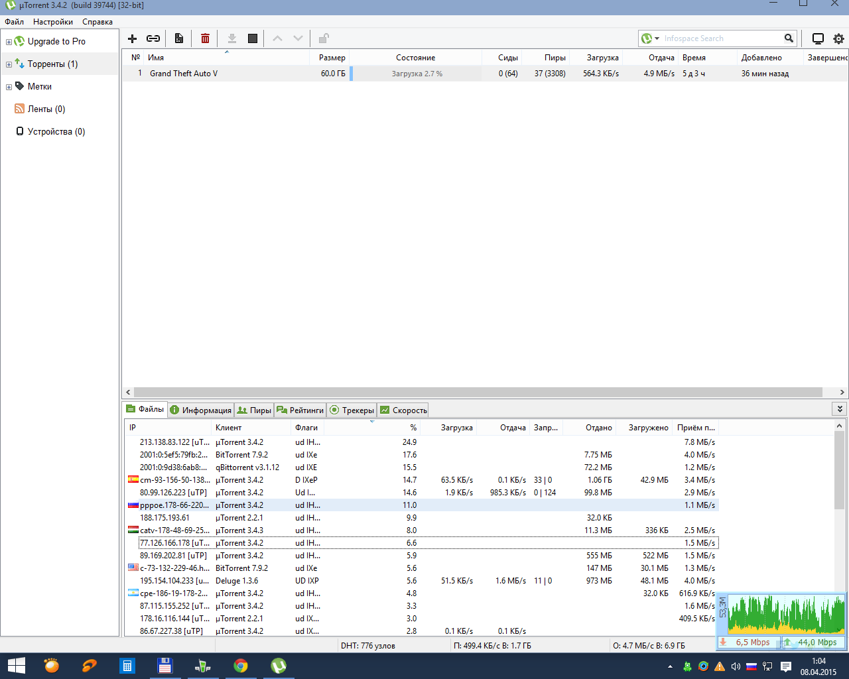Open Preferences via the gear icon

coord(839,38)
